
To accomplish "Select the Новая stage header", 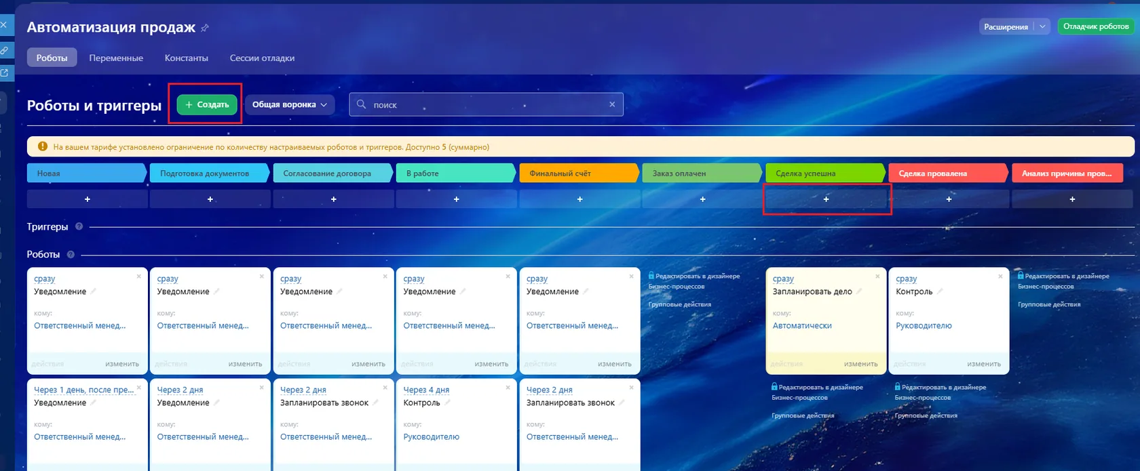I will click(86, 173).
